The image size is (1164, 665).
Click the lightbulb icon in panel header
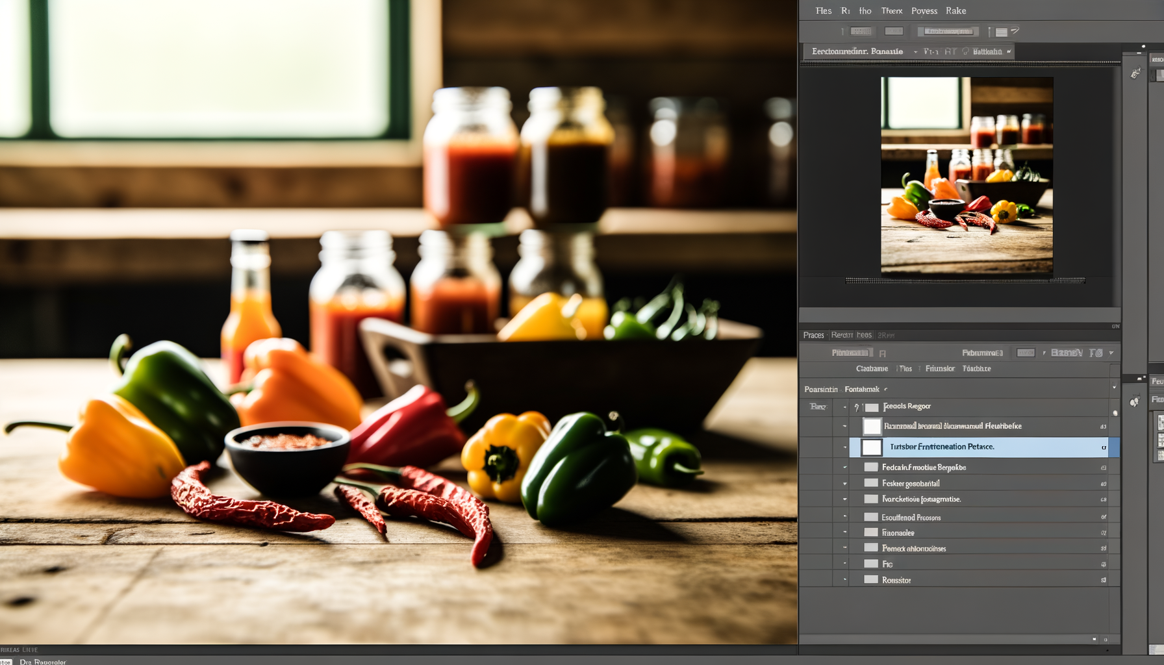click(x=965, y=52)
